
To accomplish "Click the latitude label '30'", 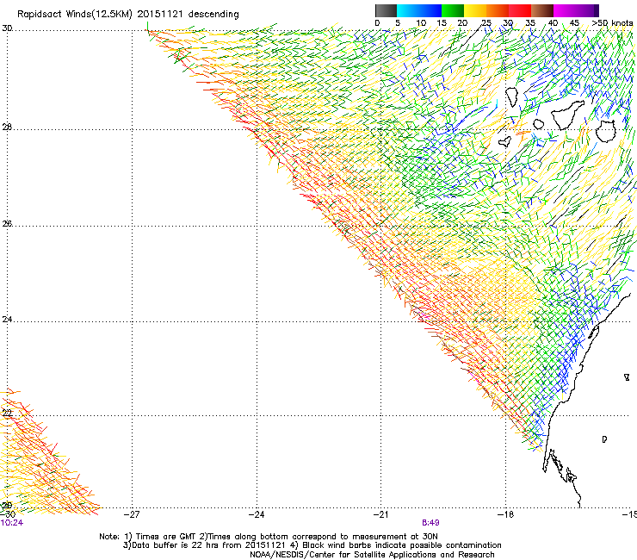I will point(7,28).
